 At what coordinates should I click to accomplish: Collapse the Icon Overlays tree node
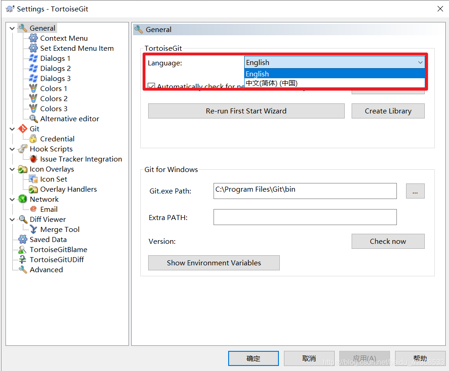click(12, 169)
